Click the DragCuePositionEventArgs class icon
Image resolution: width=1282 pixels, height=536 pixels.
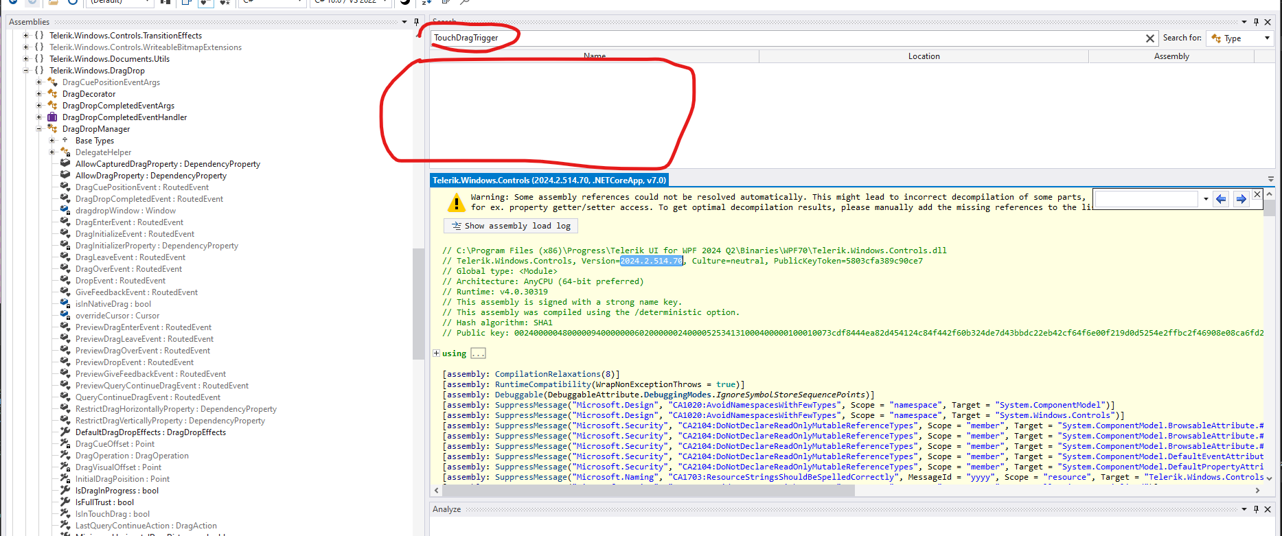pyautogui.click(x=52, y=82)
